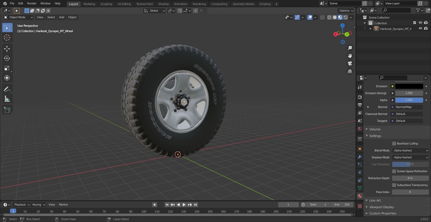431x222 pixels.
Task: Click the Emission Strength slider
Action: click(409, 93)
